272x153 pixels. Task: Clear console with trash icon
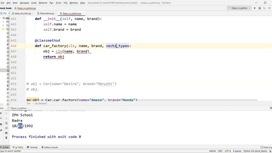(6, 138)
